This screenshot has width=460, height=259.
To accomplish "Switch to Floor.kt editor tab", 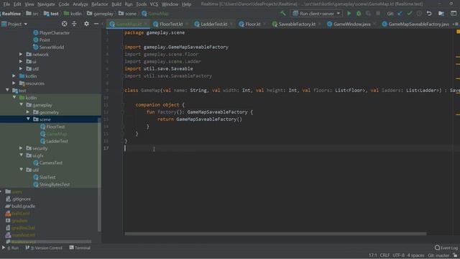I will (x=252, y=24).
